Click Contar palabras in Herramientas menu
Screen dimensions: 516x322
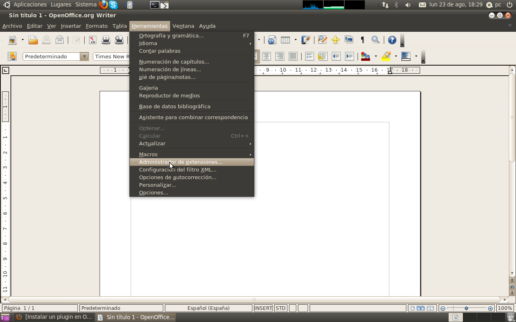coord(192,51)
